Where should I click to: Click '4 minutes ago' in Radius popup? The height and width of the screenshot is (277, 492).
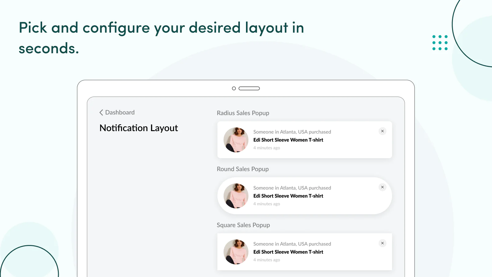[x=267, y=148]
